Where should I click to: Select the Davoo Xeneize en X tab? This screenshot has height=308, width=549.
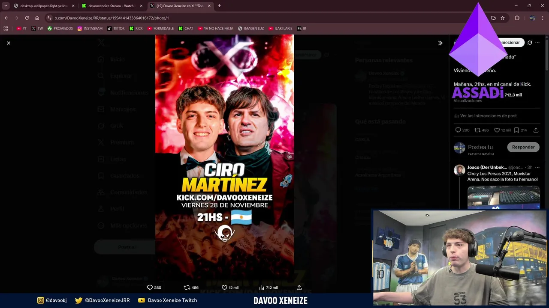(179, 6)
